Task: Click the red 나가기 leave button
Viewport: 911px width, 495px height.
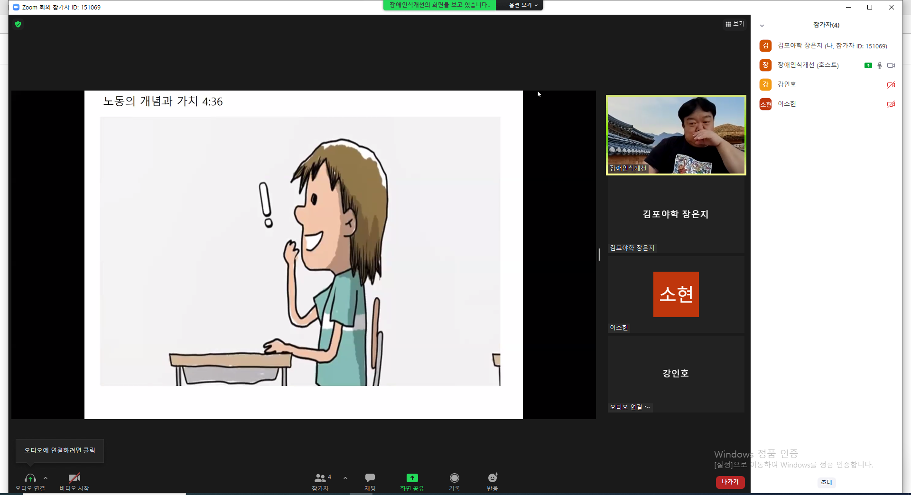Action: pos(730,482)
